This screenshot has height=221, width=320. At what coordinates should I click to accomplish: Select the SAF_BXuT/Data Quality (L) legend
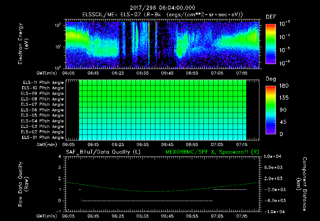(x=103, y=152)
